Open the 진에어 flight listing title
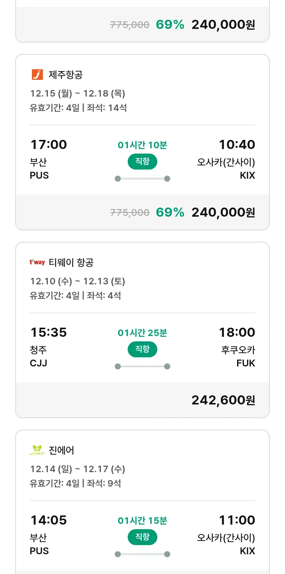 62,450
